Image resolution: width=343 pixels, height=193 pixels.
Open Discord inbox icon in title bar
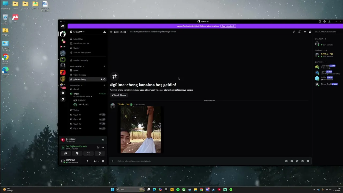[320, 21]
